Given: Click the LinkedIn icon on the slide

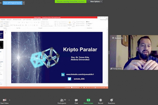Looking at the screenshot, I should pos(63,74).
